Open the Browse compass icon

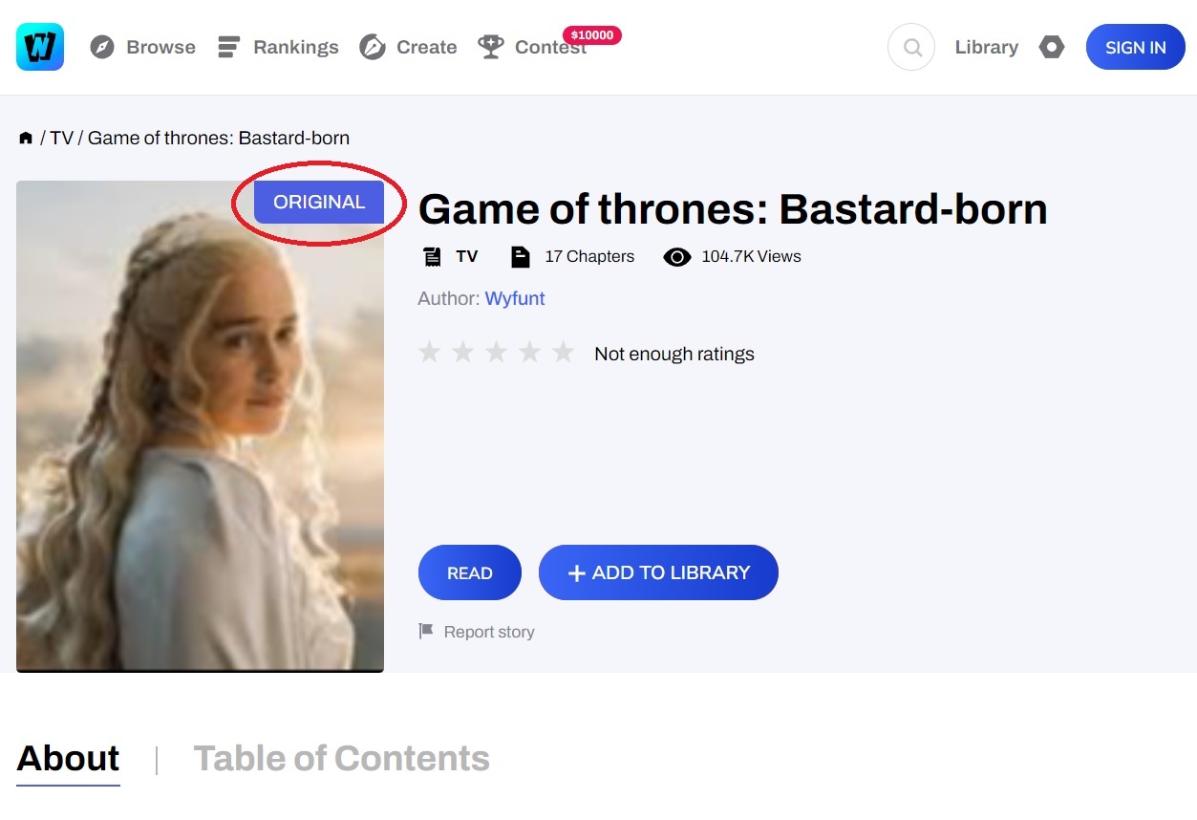coord(102,47)
